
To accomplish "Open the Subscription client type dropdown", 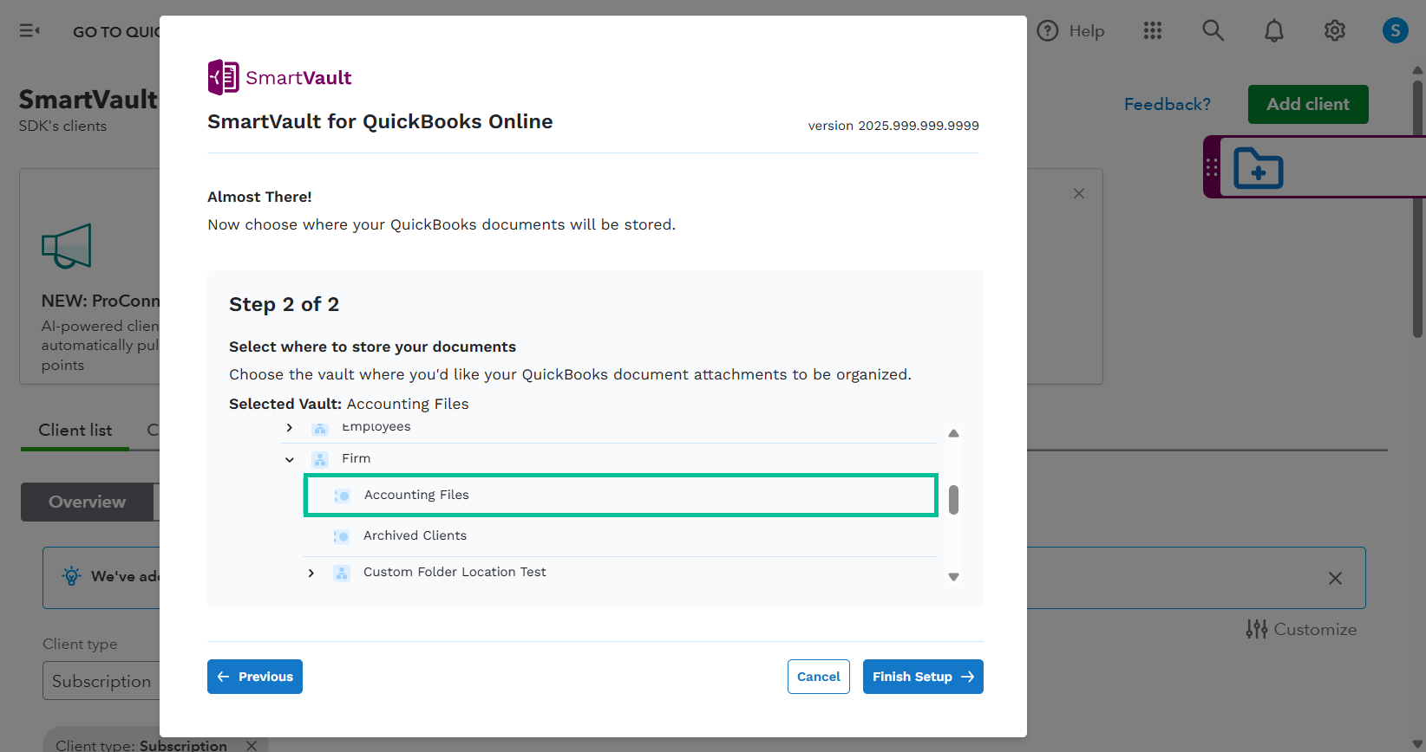I will pyautogui.click(x=101, y=681).
